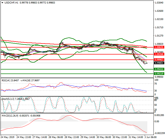Click the ->MA(18) 27.9697 readout
Screen dimensions: 165x140
[x=30, y=80]
